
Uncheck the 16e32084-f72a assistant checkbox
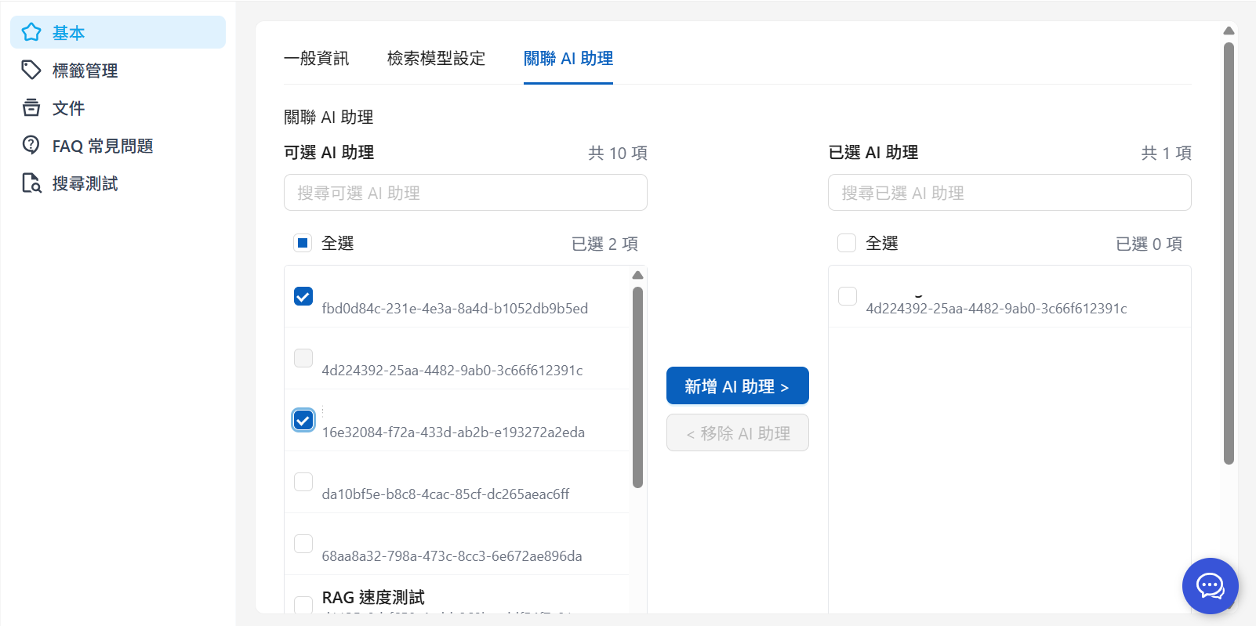303,420
